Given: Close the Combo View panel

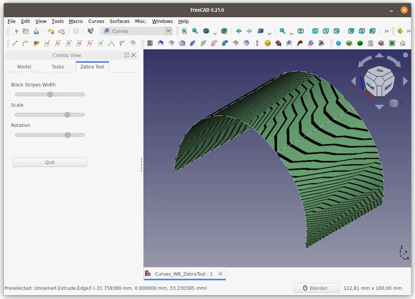Looking at the screenshot, I should 133,55.
